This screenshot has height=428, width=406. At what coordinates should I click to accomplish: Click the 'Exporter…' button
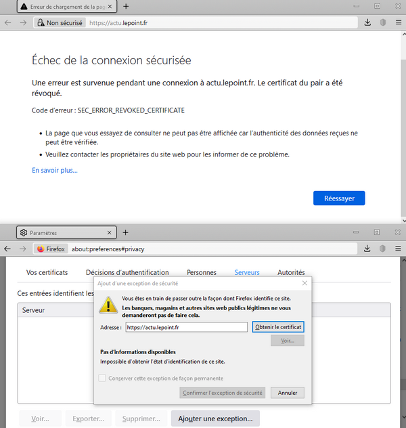(89, 419)
